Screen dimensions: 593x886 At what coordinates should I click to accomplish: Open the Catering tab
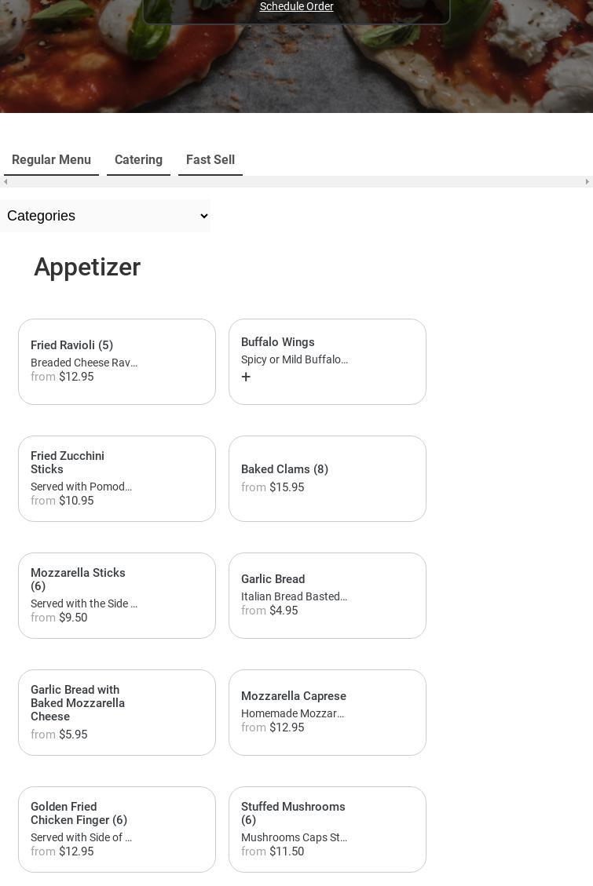pos(138,160)
